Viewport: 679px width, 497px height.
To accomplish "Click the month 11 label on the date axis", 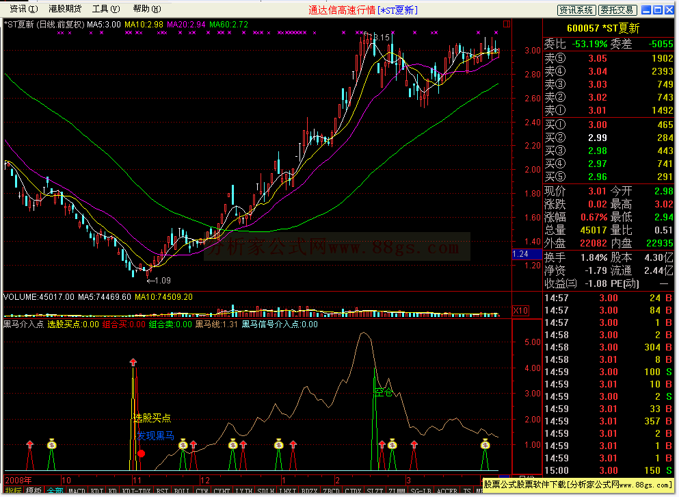I will (x=137, y=481).
